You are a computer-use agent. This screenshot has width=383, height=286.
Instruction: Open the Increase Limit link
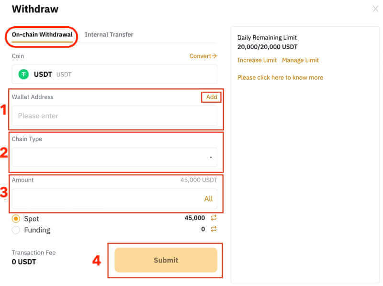click(257, 60)
